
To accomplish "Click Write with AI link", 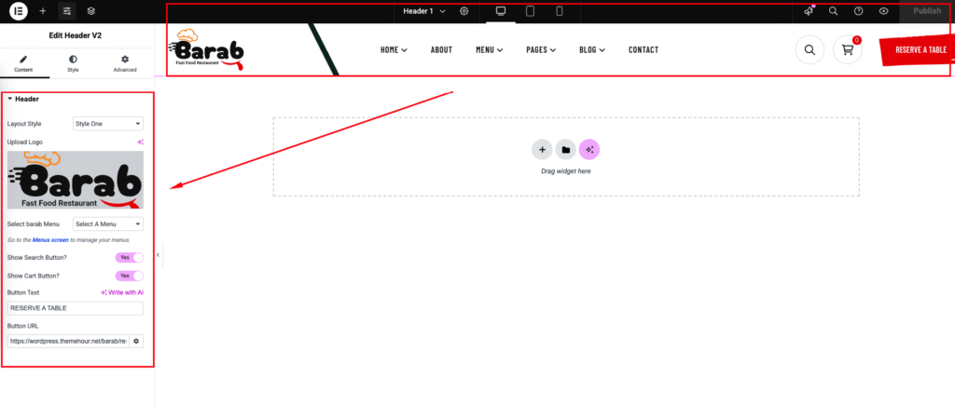I will [x=122, y=292].
